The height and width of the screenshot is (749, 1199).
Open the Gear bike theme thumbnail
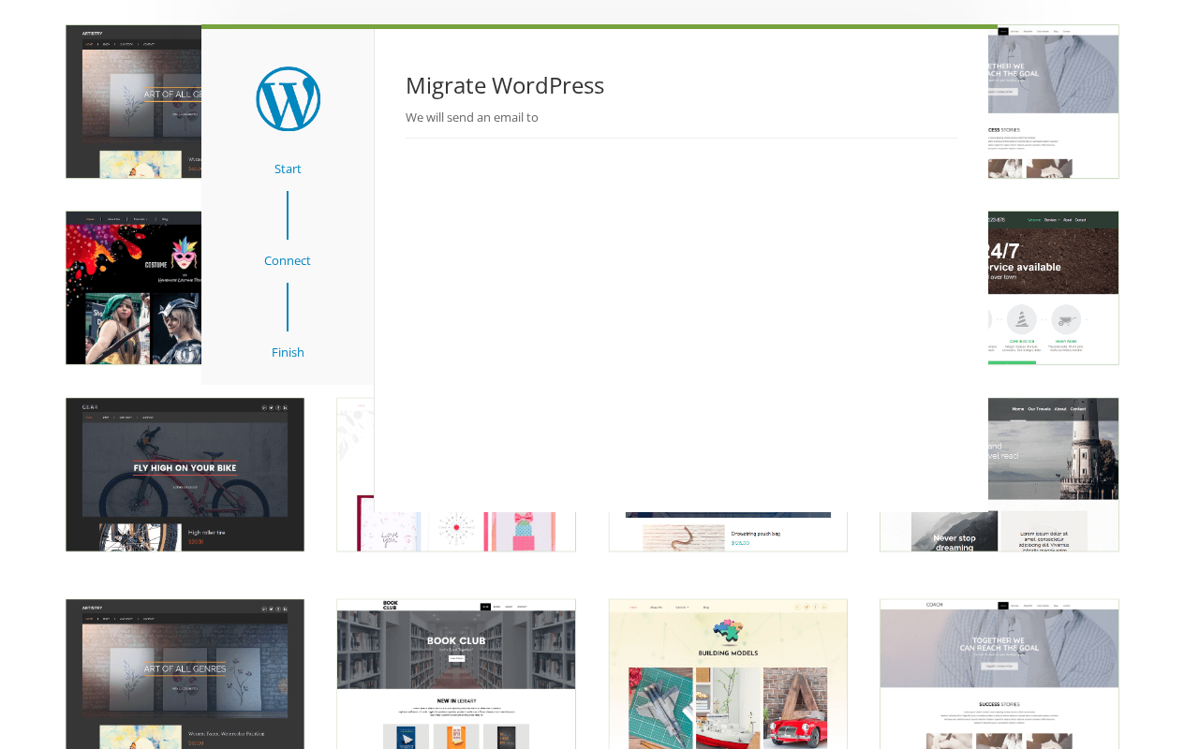(x=185, y=475)
